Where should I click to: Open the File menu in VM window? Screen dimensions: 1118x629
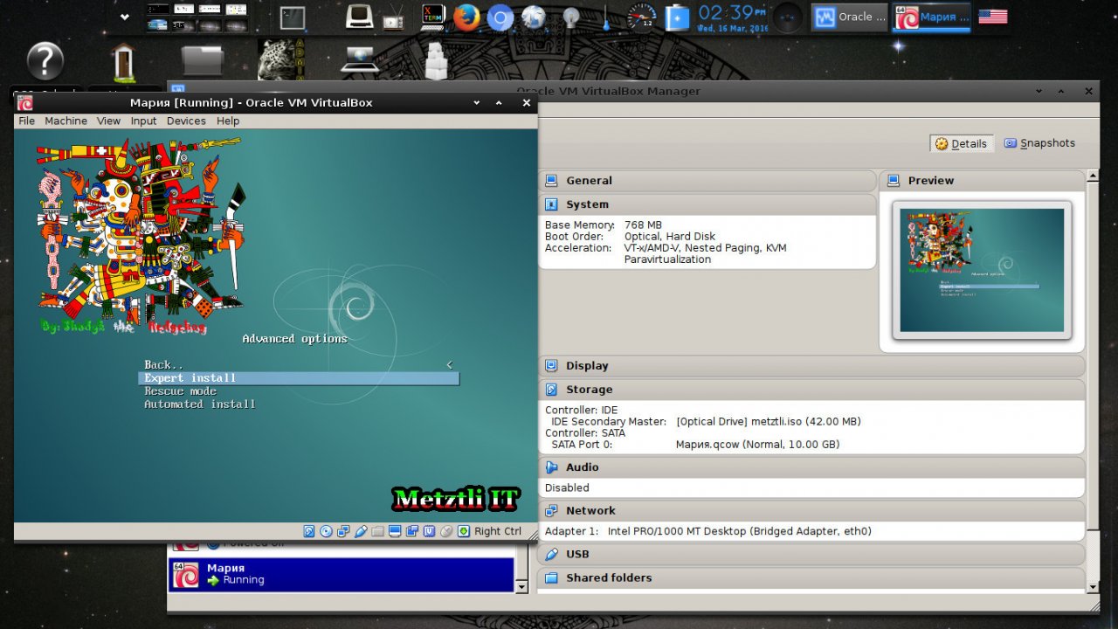pos(27,121)
